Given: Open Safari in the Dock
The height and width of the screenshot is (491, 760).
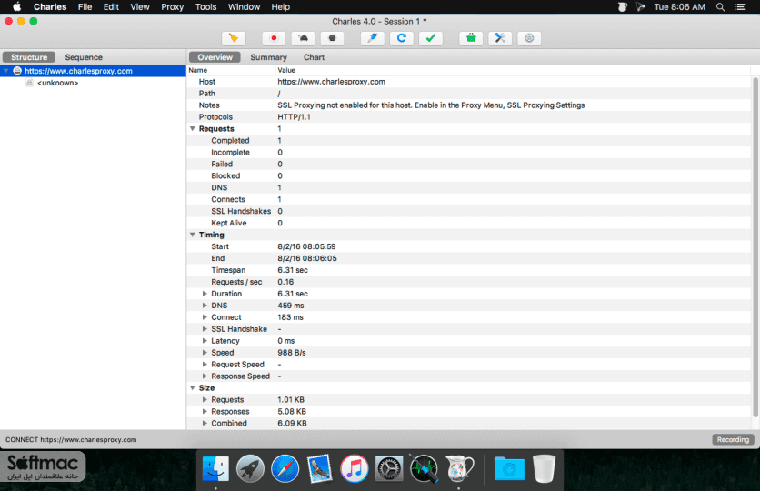Looking at the screenshot, I should 285,468.
